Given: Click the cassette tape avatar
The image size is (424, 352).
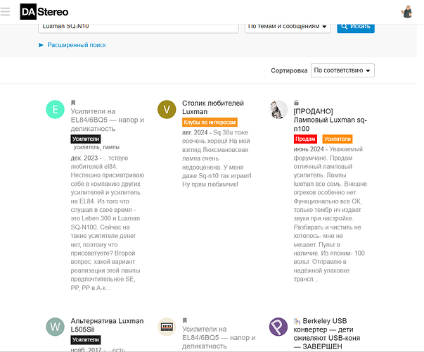Looking at the screenshot, I should point(167,327).
